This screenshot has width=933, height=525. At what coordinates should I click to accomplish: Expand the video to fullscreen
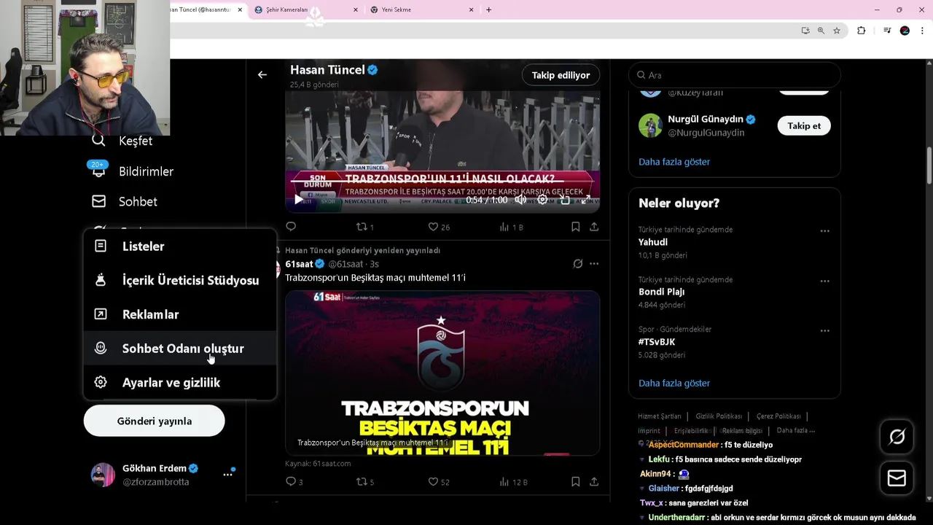point(586,200)
